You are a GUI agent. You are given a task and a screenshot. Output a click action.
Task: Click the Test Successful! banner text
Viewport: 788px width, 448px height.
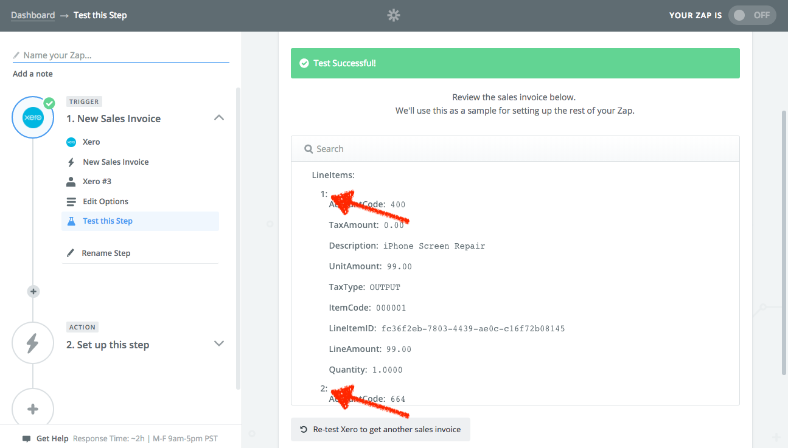click(x=344, y=63)
